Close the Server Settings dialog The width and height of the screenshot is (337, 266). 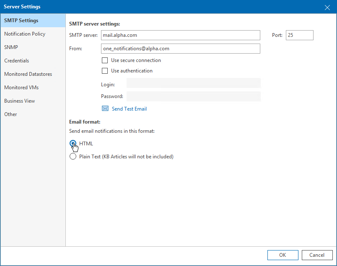[327, 7]
